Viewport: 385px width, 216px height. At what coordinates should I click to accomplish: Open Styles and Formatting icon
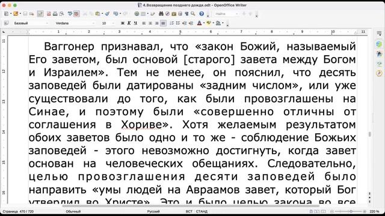(x=7, y=23)
